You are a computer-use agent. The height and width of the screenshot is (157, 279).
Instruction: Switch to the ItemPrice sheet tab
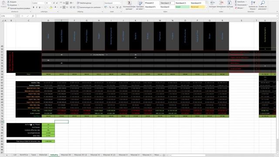[x=24, y=155]
